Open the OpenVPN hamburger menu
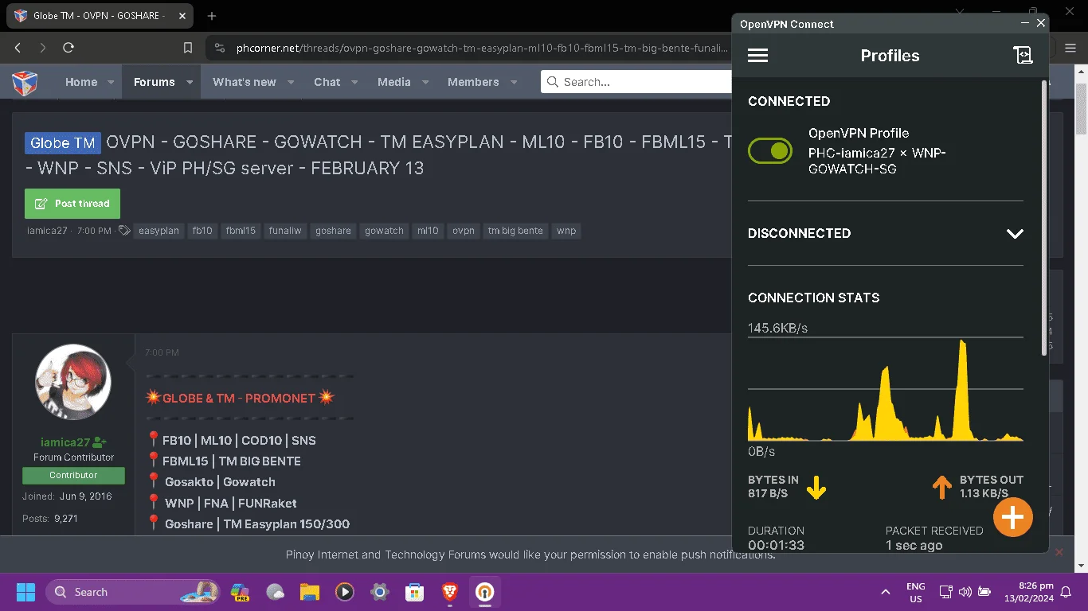Viewport: 1088px width, 611px height. (x=757, y=56)
